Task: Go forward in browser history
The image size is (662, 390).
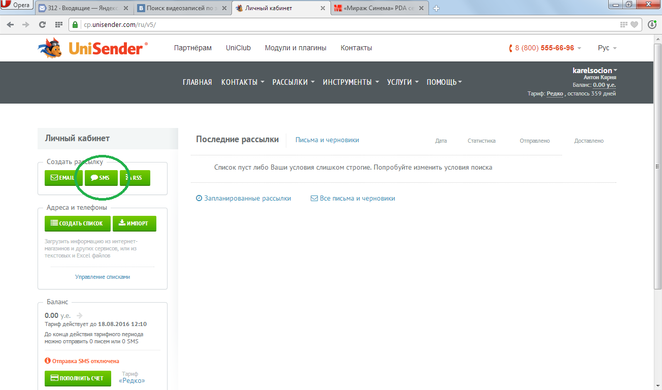Action: [26, 24]
